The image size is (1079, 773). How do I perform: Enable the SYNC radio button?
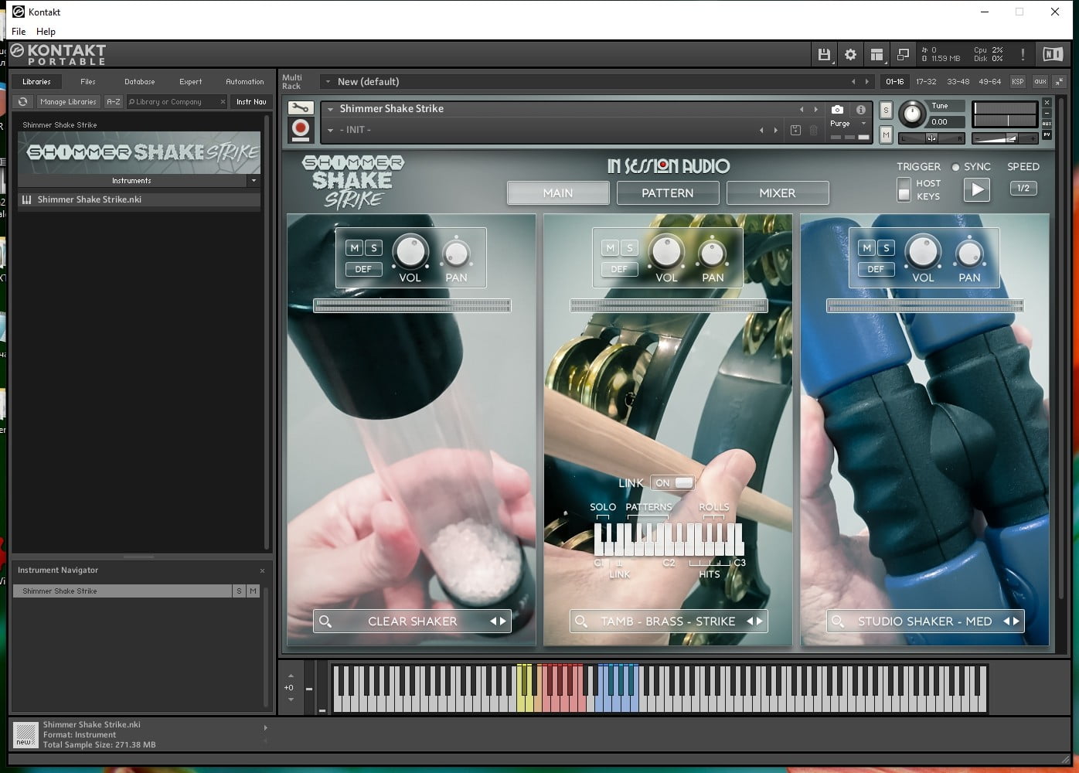955,167
